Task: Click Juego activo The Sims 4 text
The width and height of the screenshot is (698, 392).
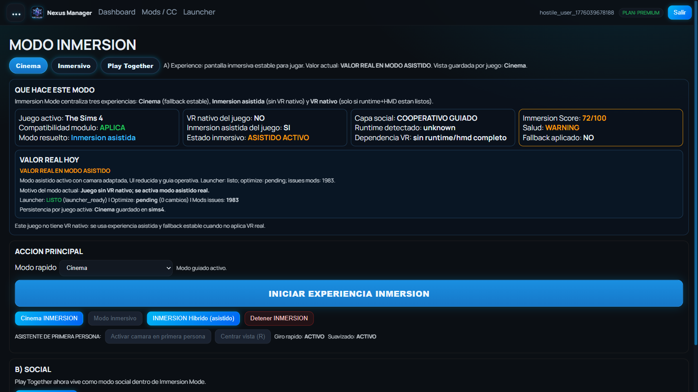Action: 61,118
